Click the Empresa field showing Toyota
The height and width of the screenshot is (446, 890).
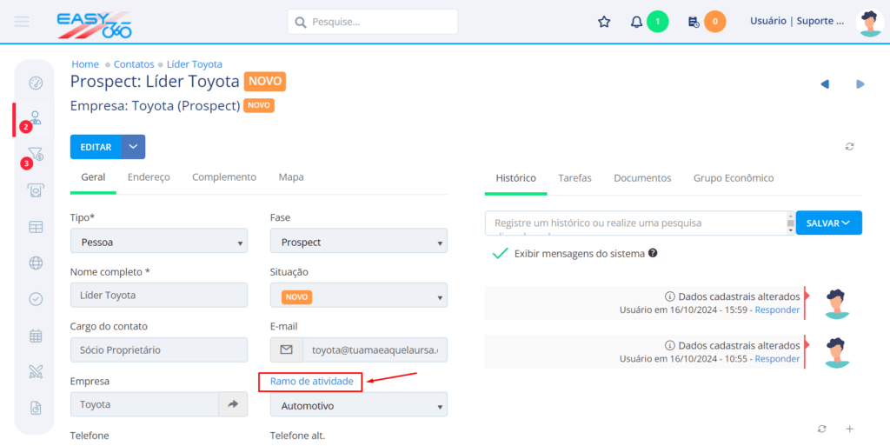145,404
